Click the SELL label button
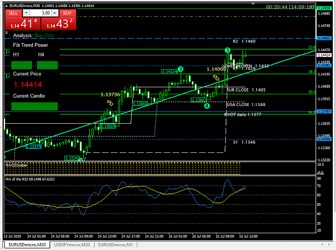Screen dimensions: 336x250 [13, 13]
